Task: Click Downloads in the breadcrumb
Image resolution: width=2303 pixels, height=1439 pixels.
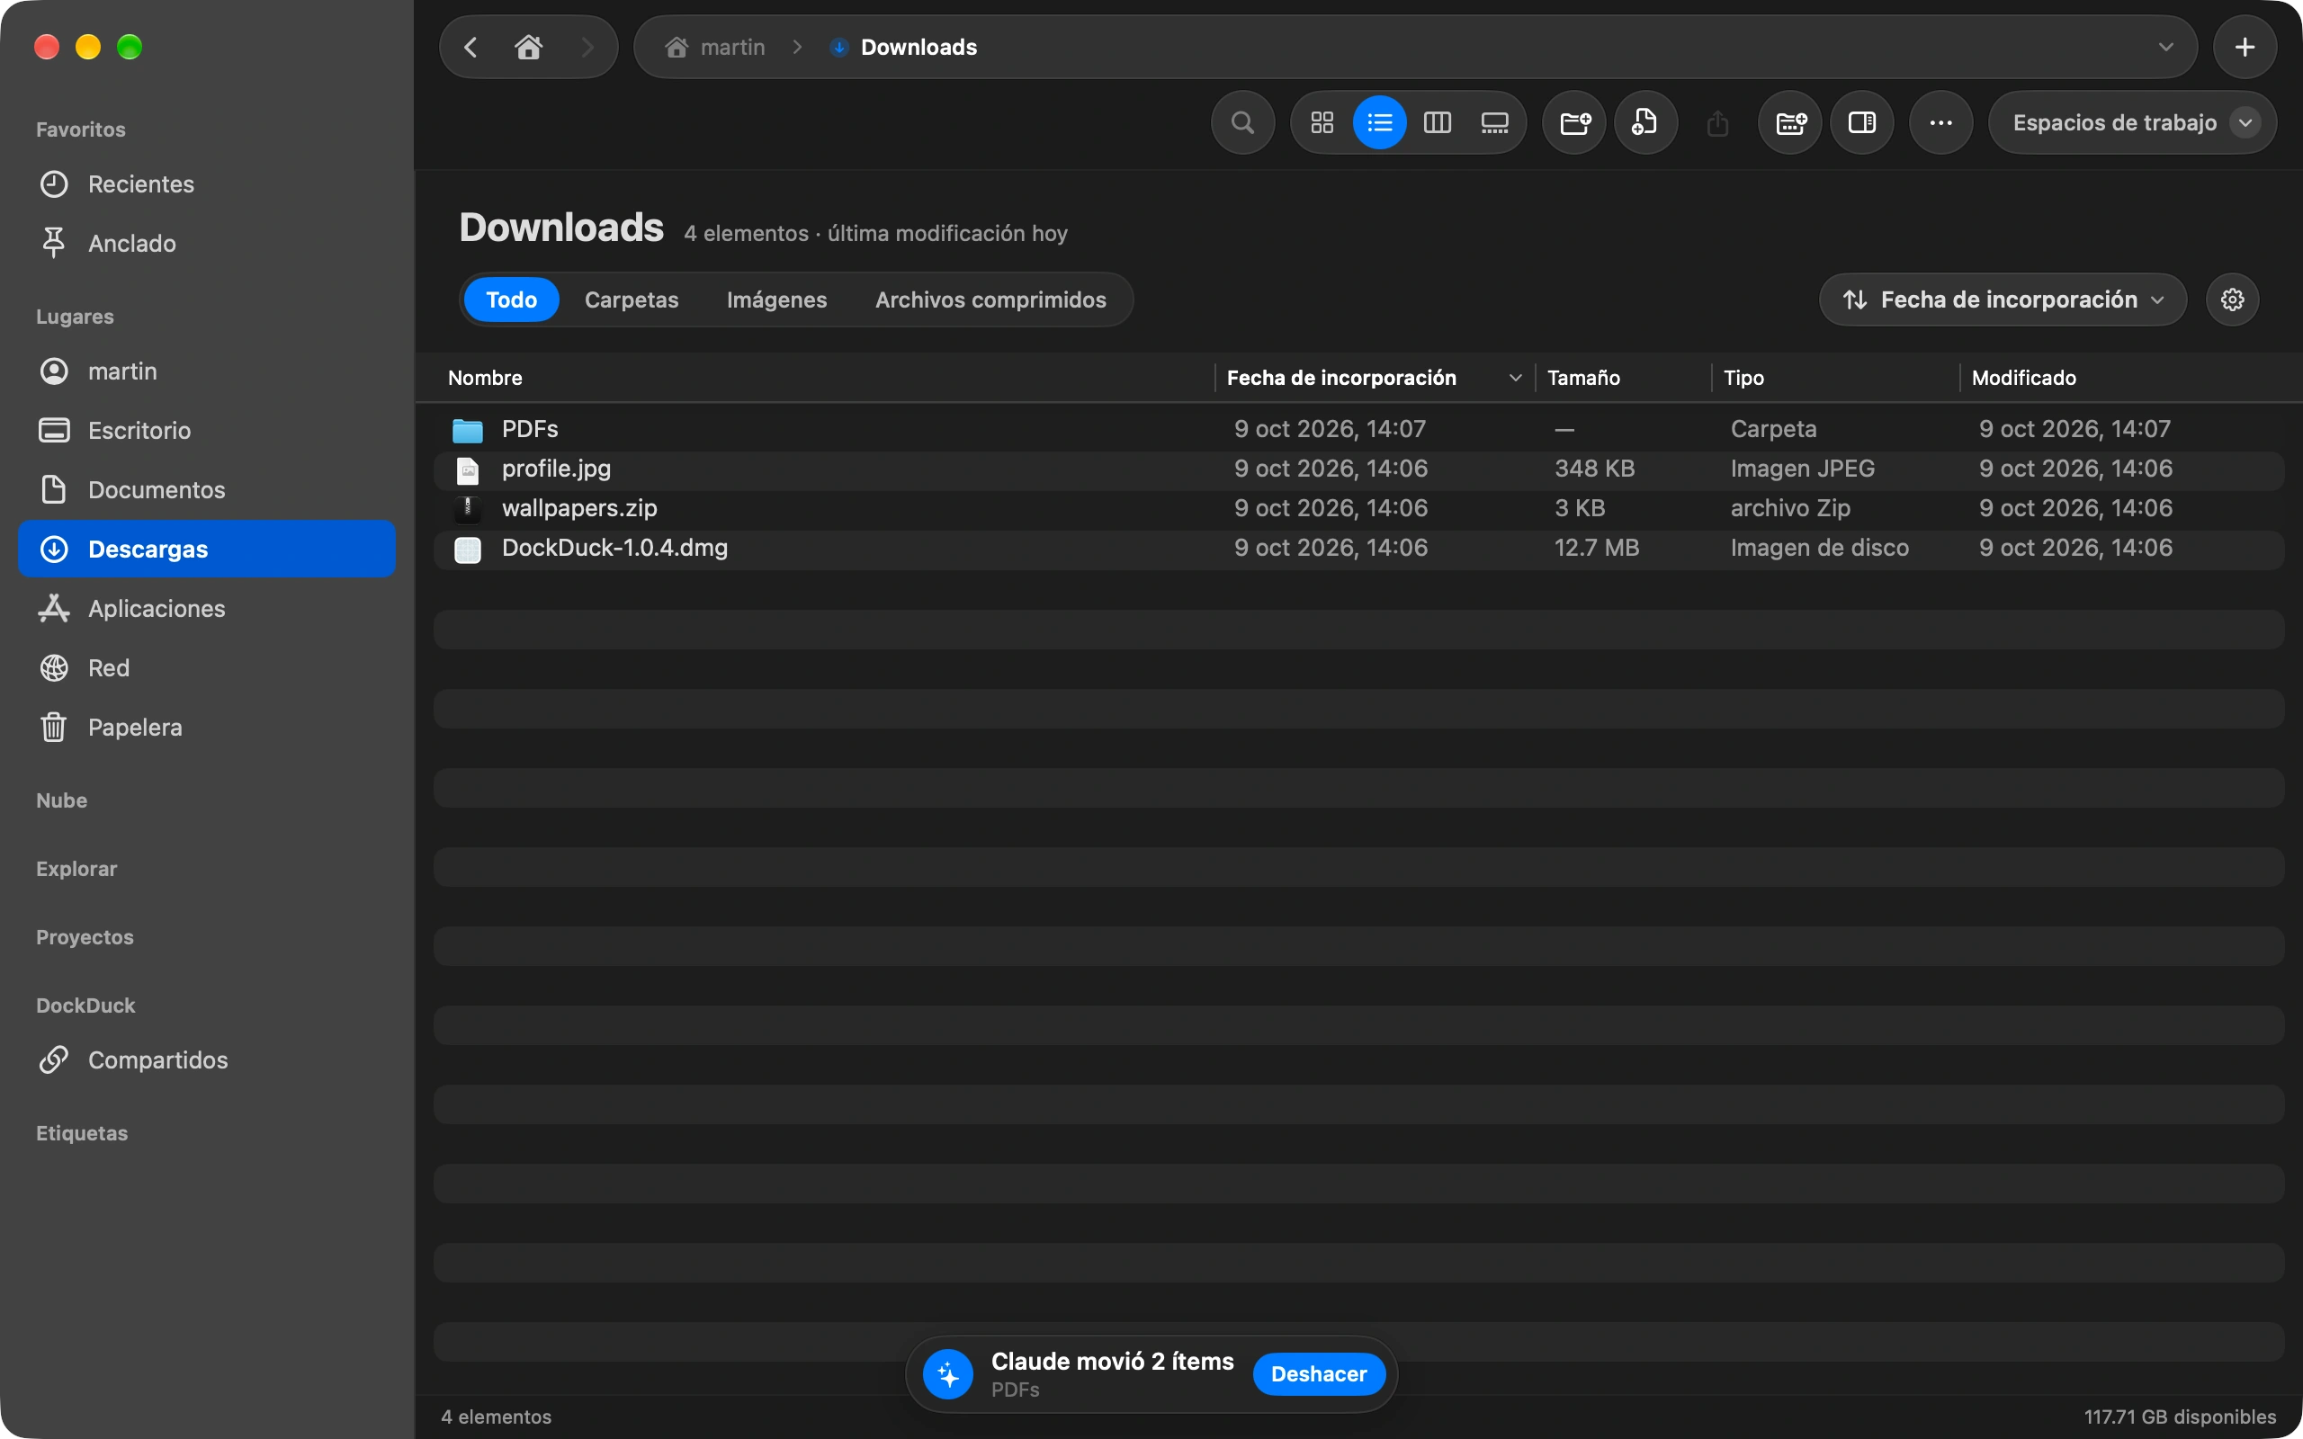Action: pos(904,47)
